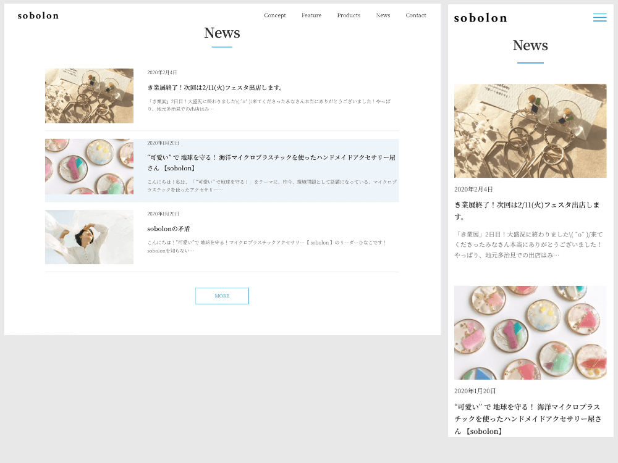Click the sobolon logo in mobile header
The image size is (618, 463).
pyautogui.click(x=480, y=18)
